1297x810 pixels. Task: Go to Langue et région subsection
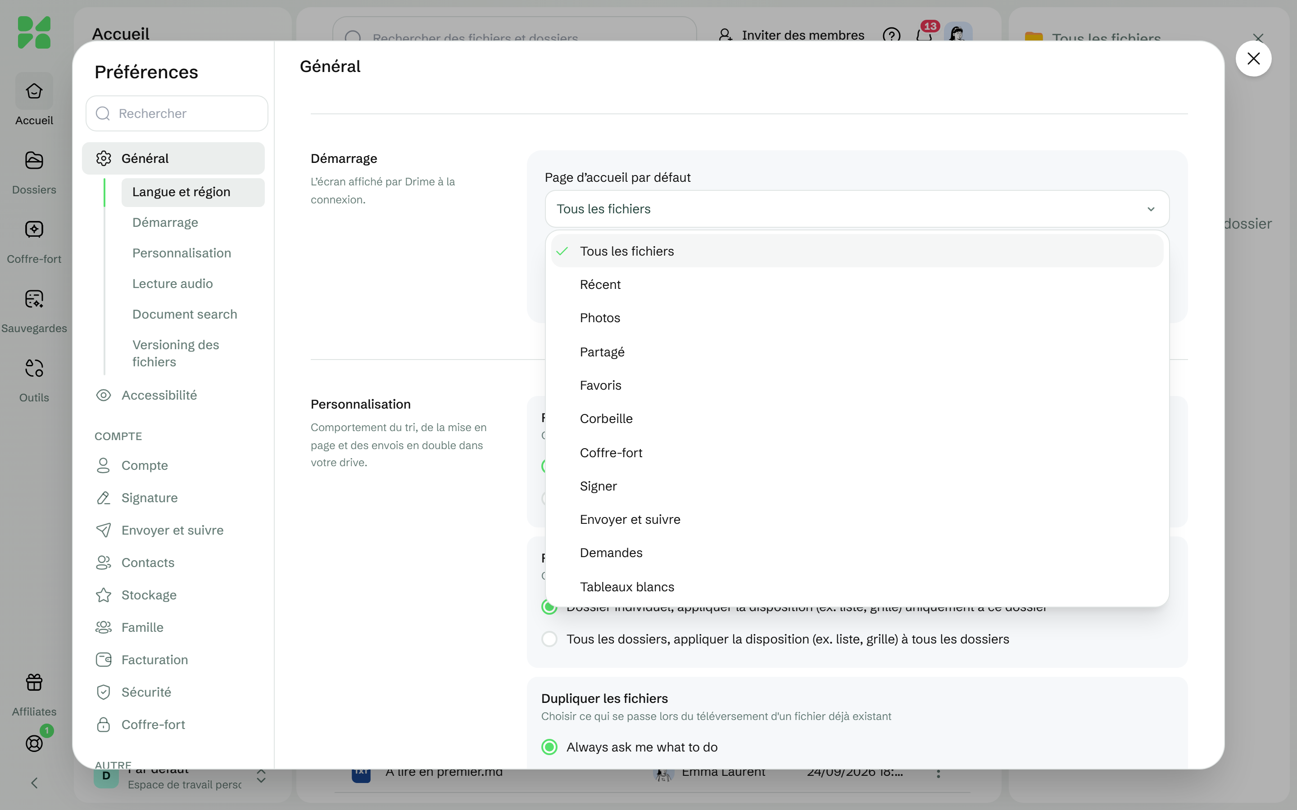[x=193, y=192]
